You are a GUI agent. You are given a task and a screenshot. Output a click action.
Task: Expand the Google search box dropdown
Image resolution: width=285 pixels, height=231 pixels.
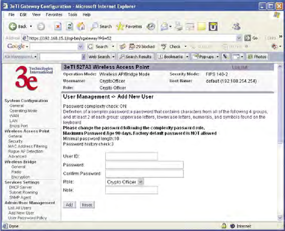coord(80,47)
